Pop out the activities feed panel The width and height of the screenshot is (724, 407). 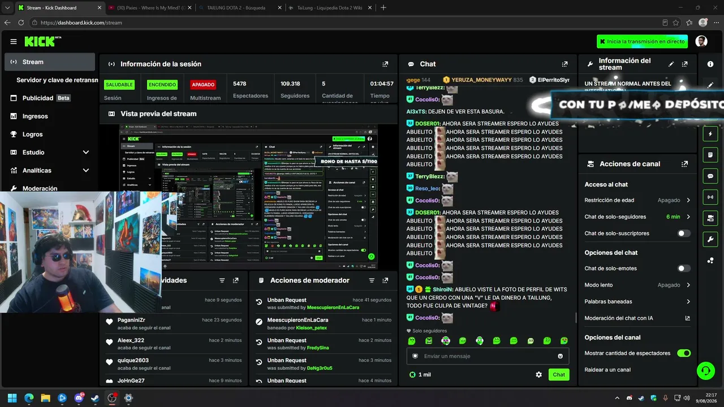235,280
